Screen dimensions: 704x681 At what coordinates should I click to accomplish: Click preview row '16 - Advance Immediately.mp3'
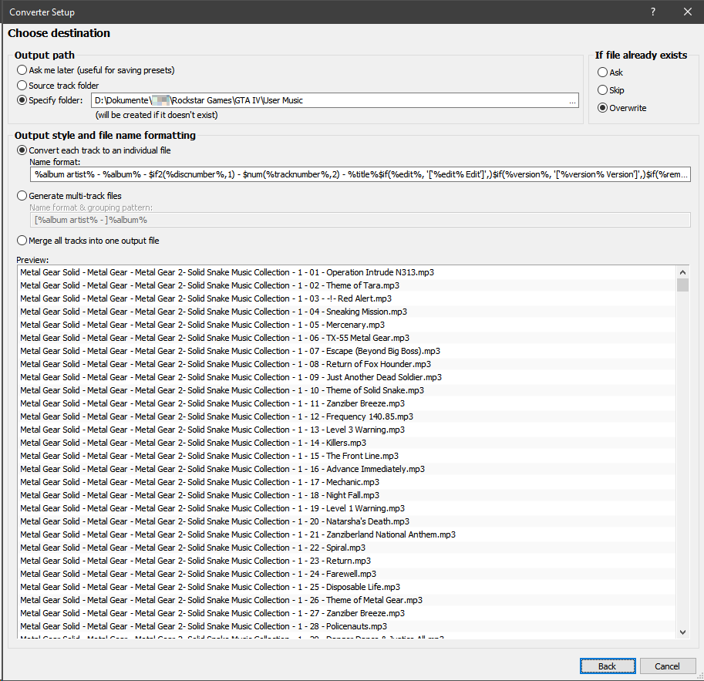click(x=347, y=469)
